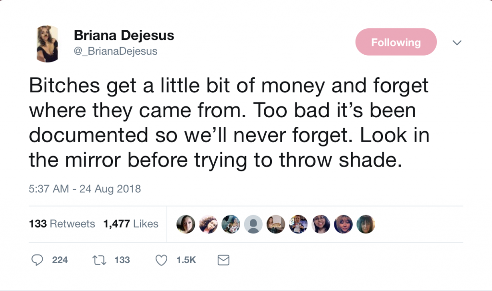Screen dimensions: 492x291
Task: Click the 1.5K likes count
Action: point(186,260)
